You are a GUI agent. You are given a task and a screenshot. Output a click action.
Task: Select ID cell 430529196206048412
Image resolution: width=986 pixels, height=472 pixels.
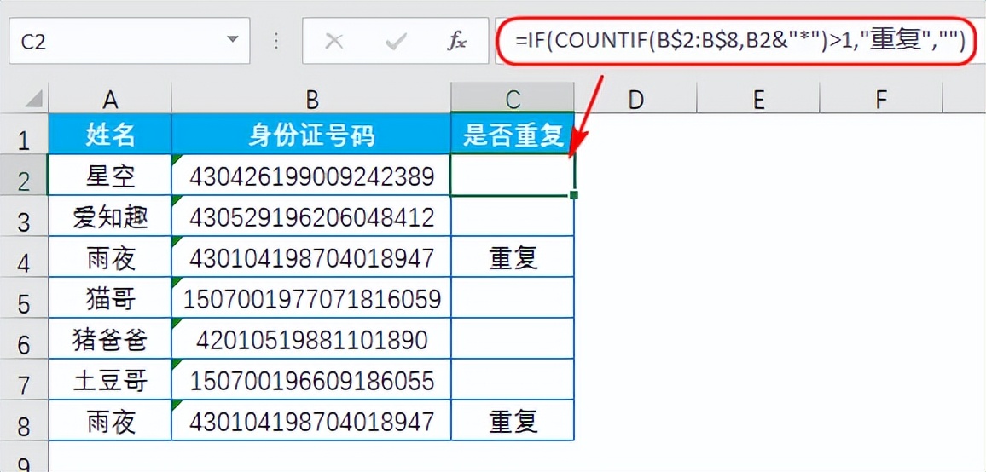311,216
